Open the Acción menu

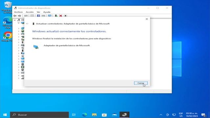pos(30,12)
